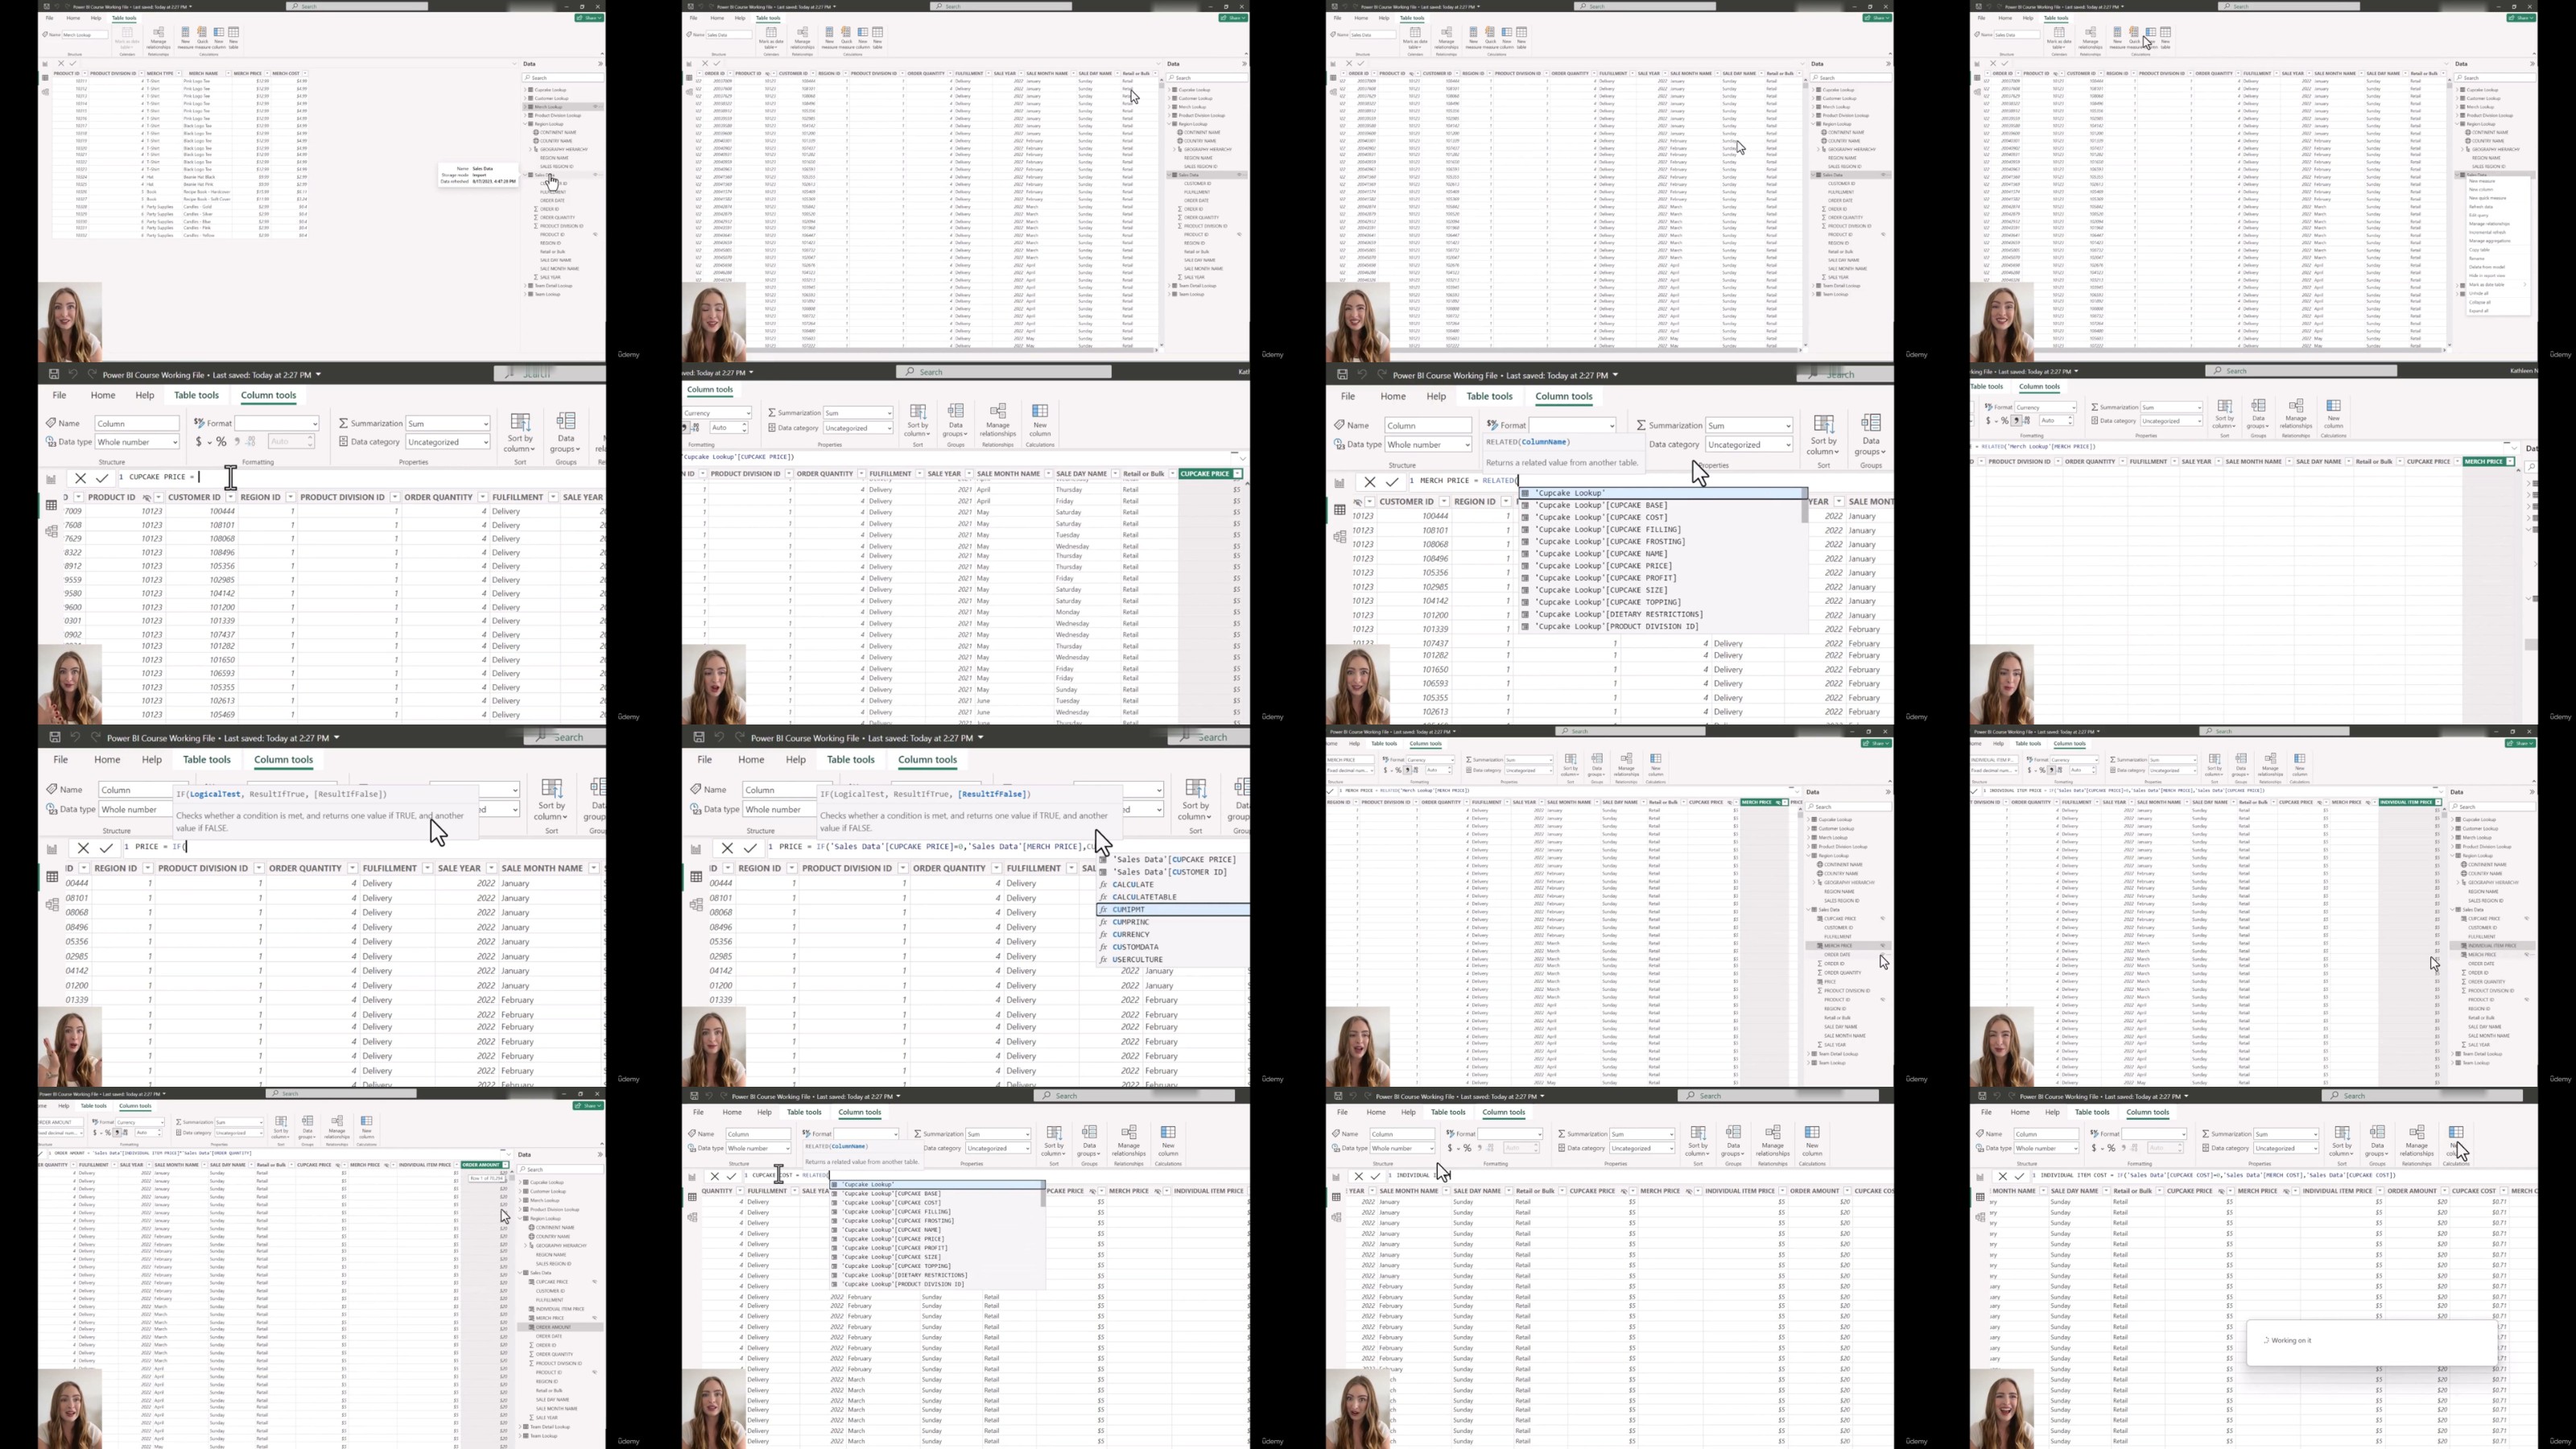Choose New measure in Sales Data context menu
The width and height of the screenshot is (2576, 1449).
[2481, 181]
